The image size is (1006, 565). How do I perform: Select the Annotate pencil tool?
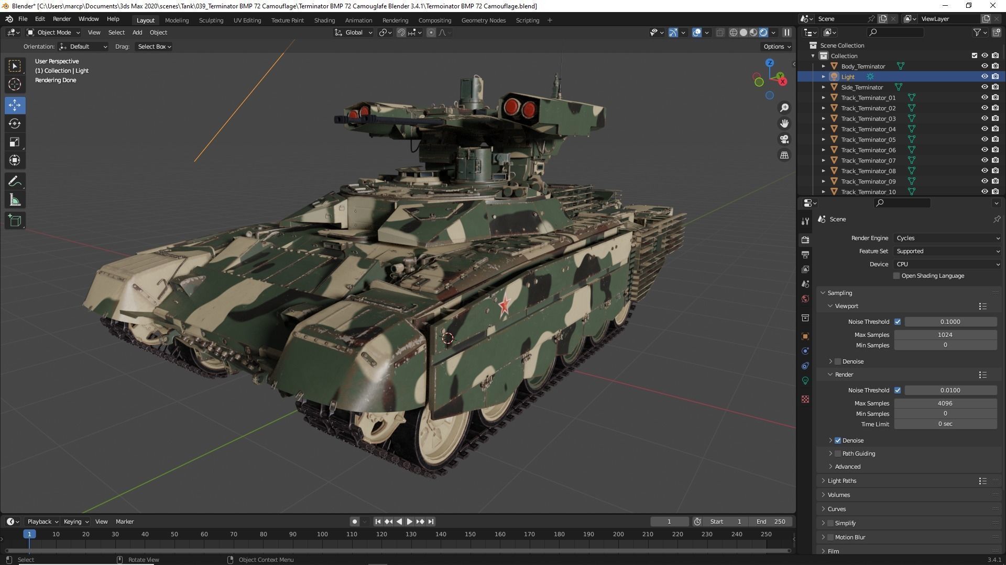(15, 182)
